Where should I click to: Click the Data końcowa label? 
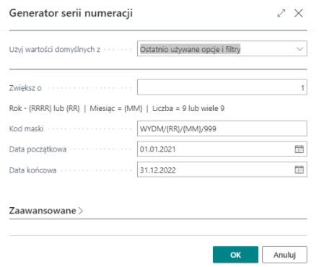pos(32,170)
